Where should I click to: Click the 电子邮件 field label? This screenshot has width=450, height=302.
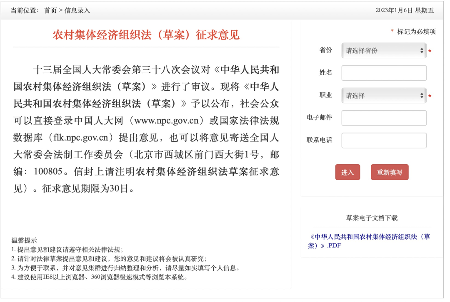point(319,118)
